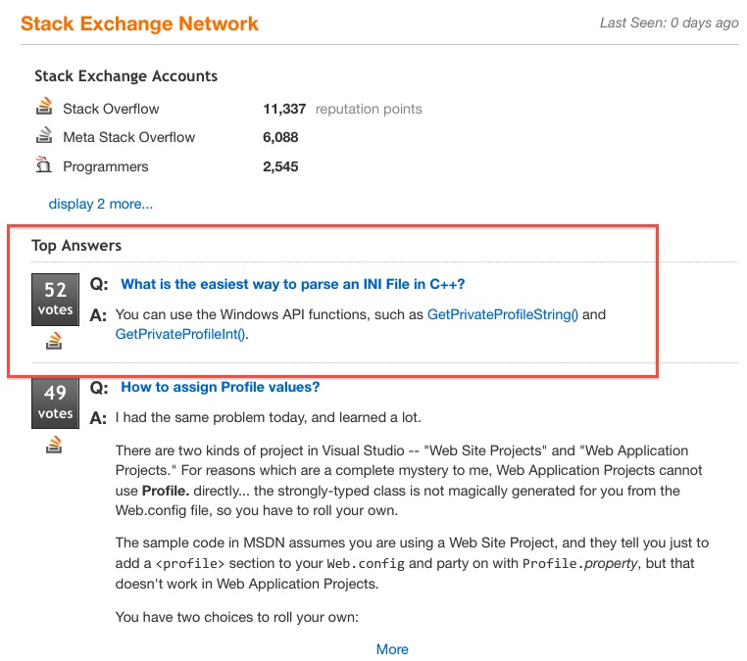Click the Meta Stack Overflow logo icon

(x=44, y=135)
